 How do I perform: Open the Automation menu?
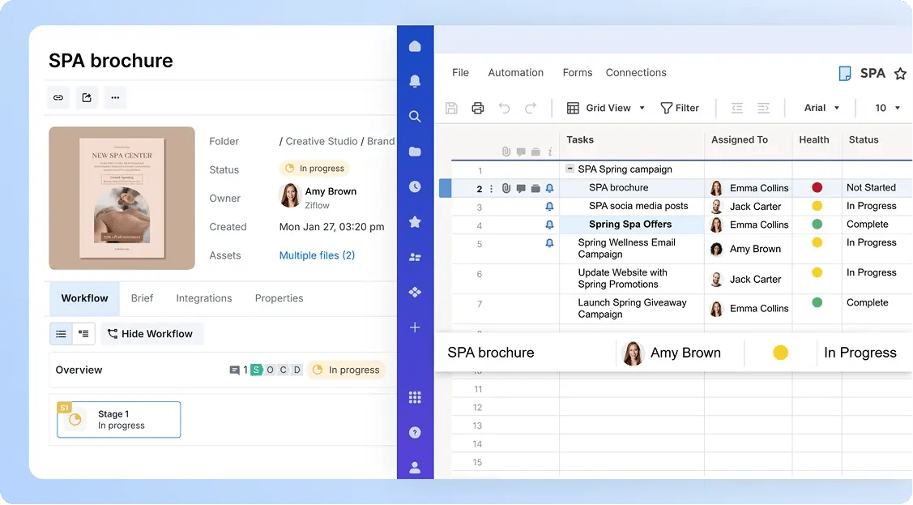click(x=515, y=72)
